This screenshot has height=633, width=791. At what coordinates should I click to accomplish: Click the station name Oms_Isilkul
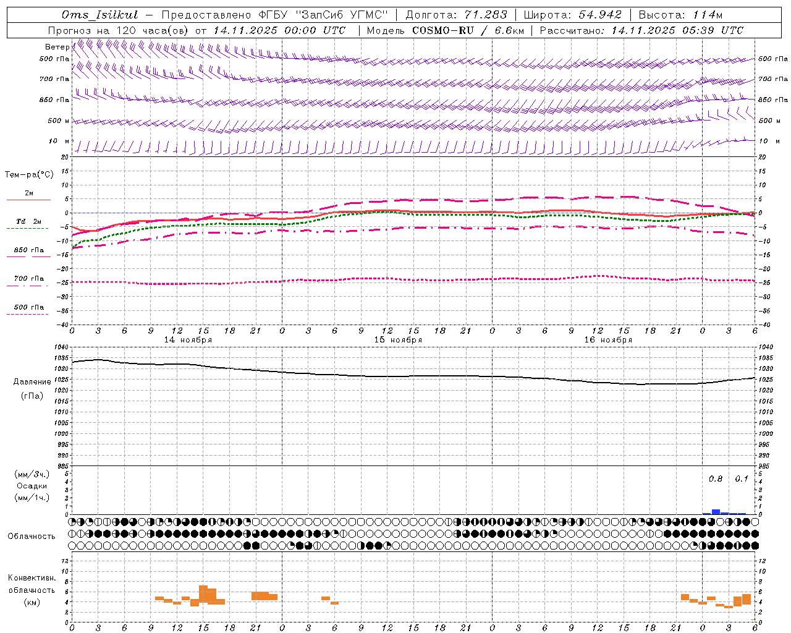pos(99,15)
